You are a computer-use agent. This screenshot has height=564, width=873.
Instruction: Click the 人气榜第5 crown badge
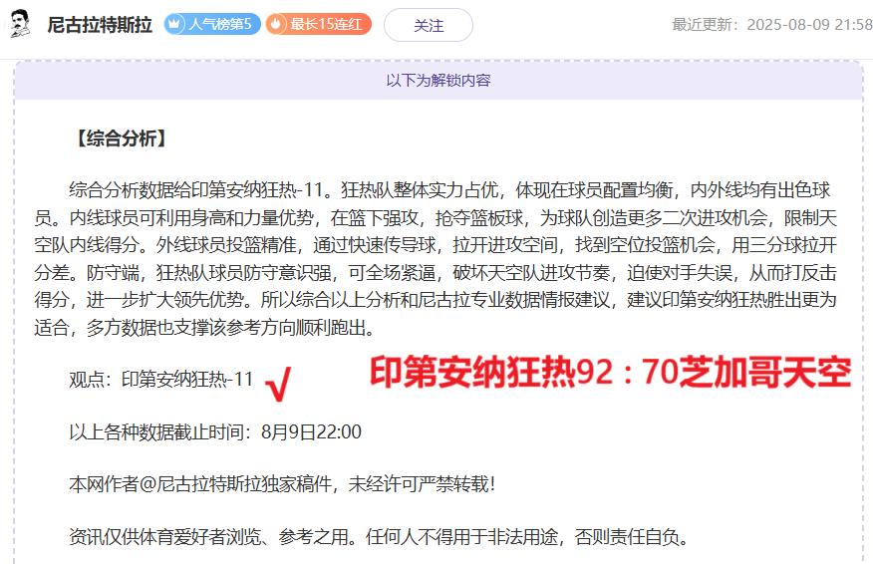212,24
